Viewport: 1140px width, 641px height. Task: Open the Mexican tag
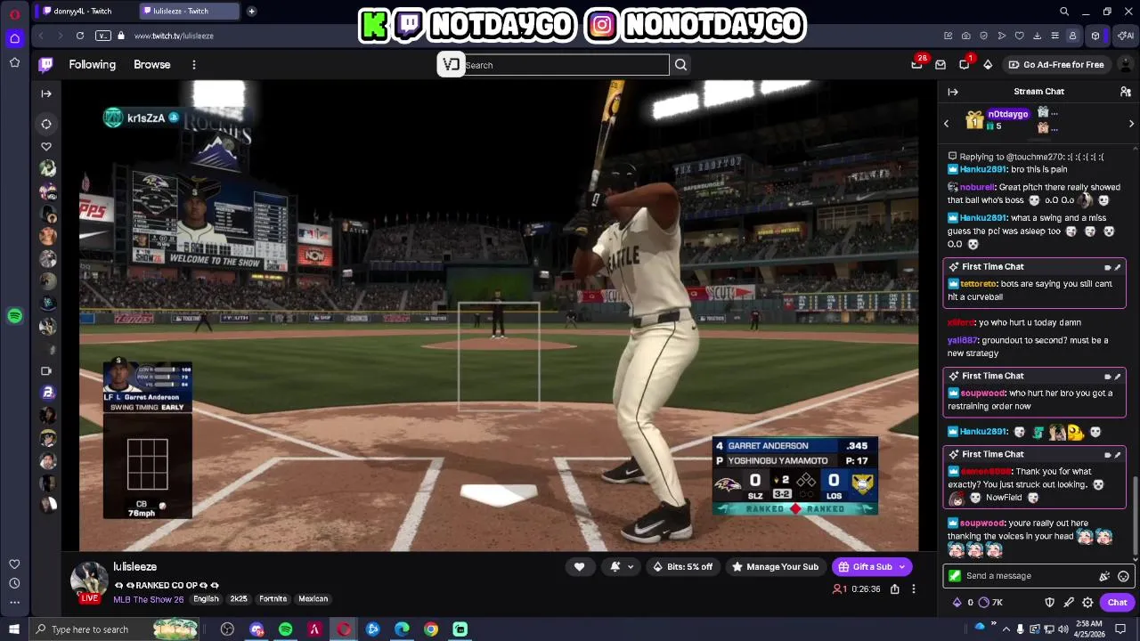(x=313, y=599)
